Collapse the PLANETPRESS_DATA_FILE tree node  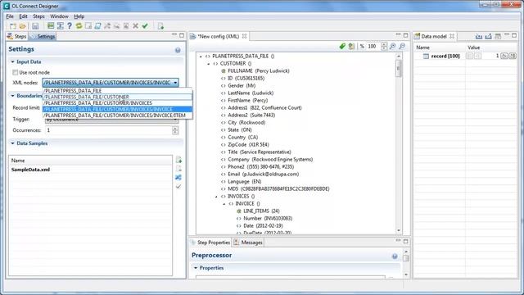[x=201, y=57]
